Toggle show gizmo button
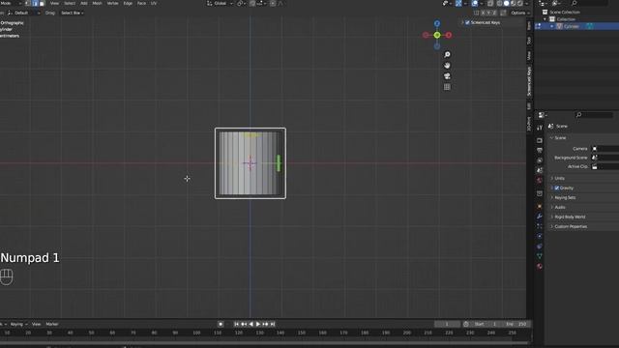The height and width of the screenshot is (348, 619). click(x=458, y=3)
